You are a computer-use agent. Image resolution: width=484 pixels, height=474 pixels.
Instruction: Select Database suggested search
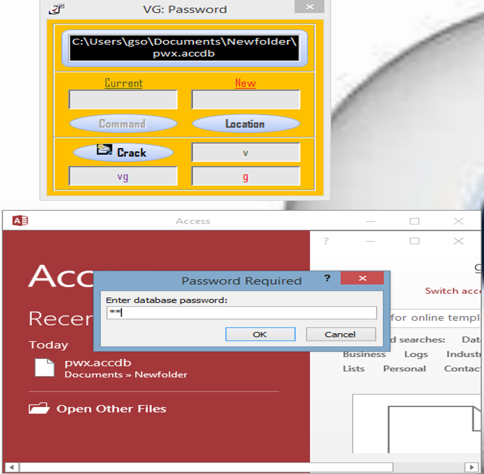tap(471, 339)
